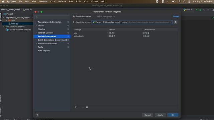
Task: Click the Search Everywhere magnifier in PyCharm toolbar
Action: [x=213, y=10]
